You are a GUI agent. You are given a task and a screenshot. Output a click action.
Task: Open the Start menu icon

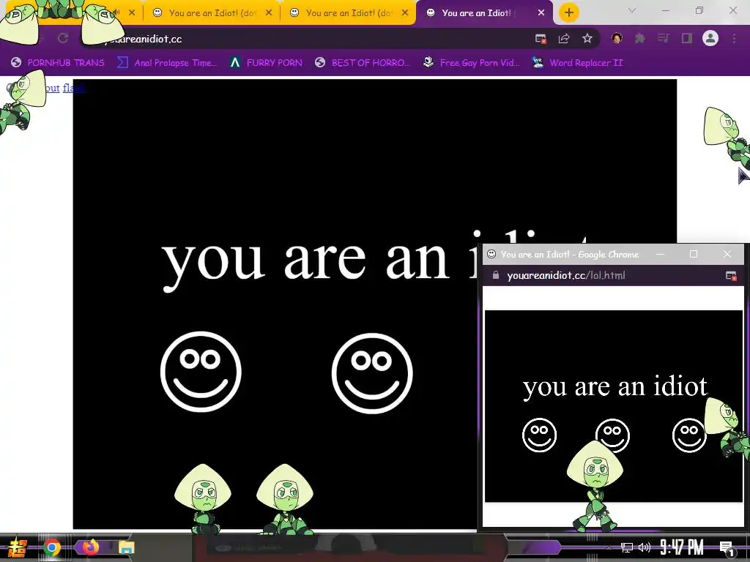(18, 547)
